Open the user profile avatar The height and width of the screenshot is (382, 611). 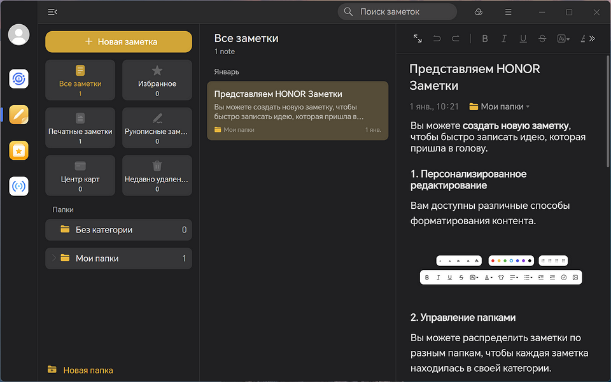(x=18, y=34)
